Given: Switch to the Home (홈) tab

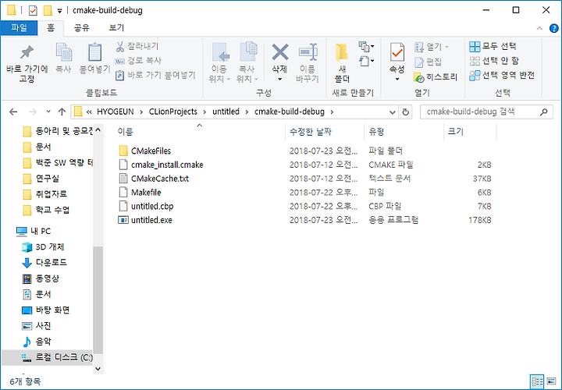Looking at the screenshot, I should coord(51,28).
